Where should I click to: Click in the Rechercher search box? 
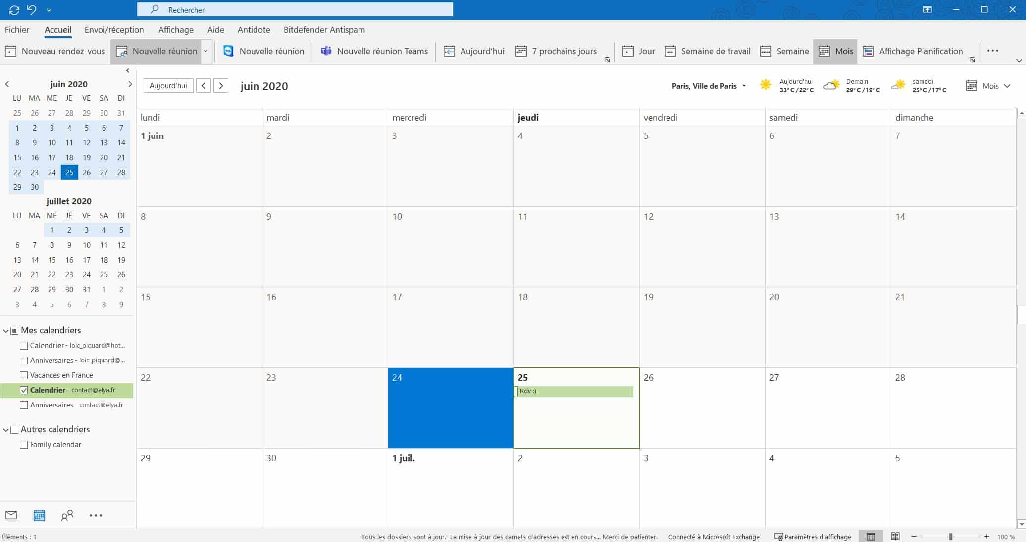[295, 9]
